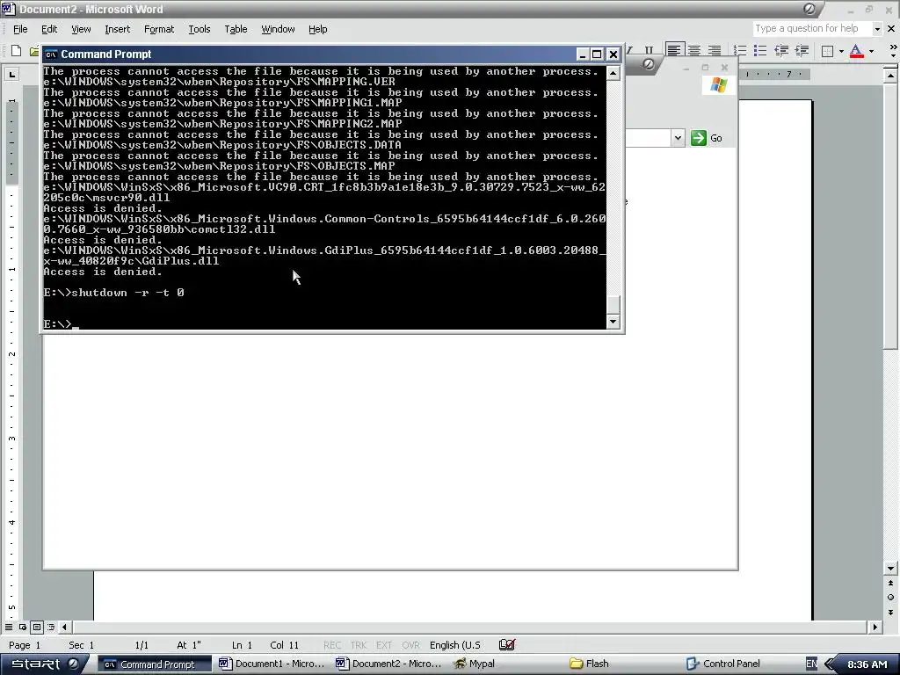The height and width of the screenshot is (675, 900).
Task: Open the Edit menu
Action: tap(49, 29)
